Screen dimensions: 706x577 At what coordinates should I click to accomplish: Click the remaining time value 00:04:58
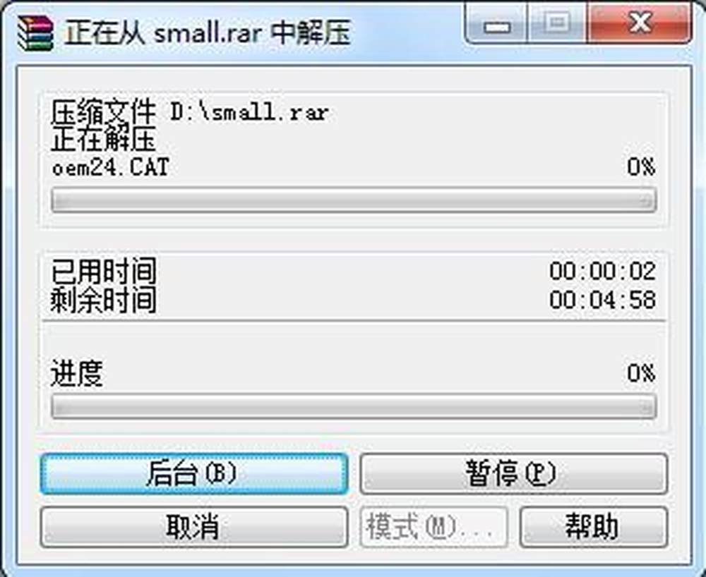click(602, 300)
